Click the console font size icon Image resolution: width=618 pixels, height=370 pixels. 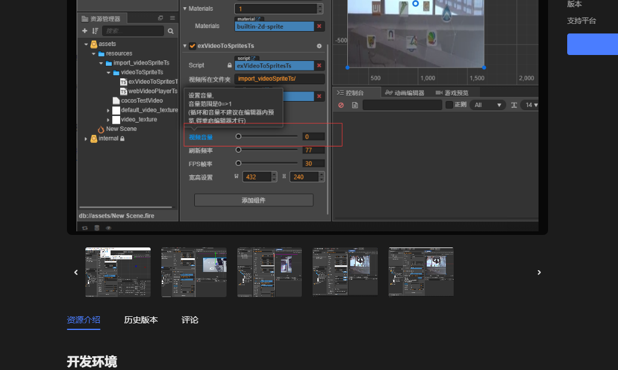(x=514, y=105)
